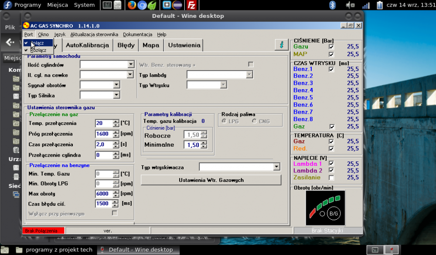
Task: Open the date and clock applet
Action: [411, 5]
